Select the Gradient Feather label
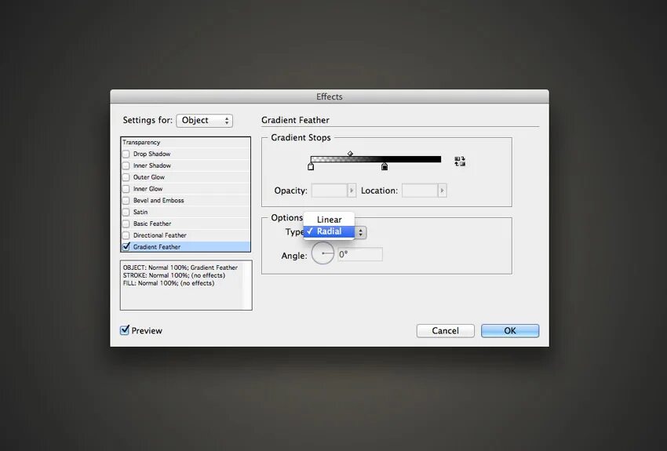667x451 pixels. point(156,247)
